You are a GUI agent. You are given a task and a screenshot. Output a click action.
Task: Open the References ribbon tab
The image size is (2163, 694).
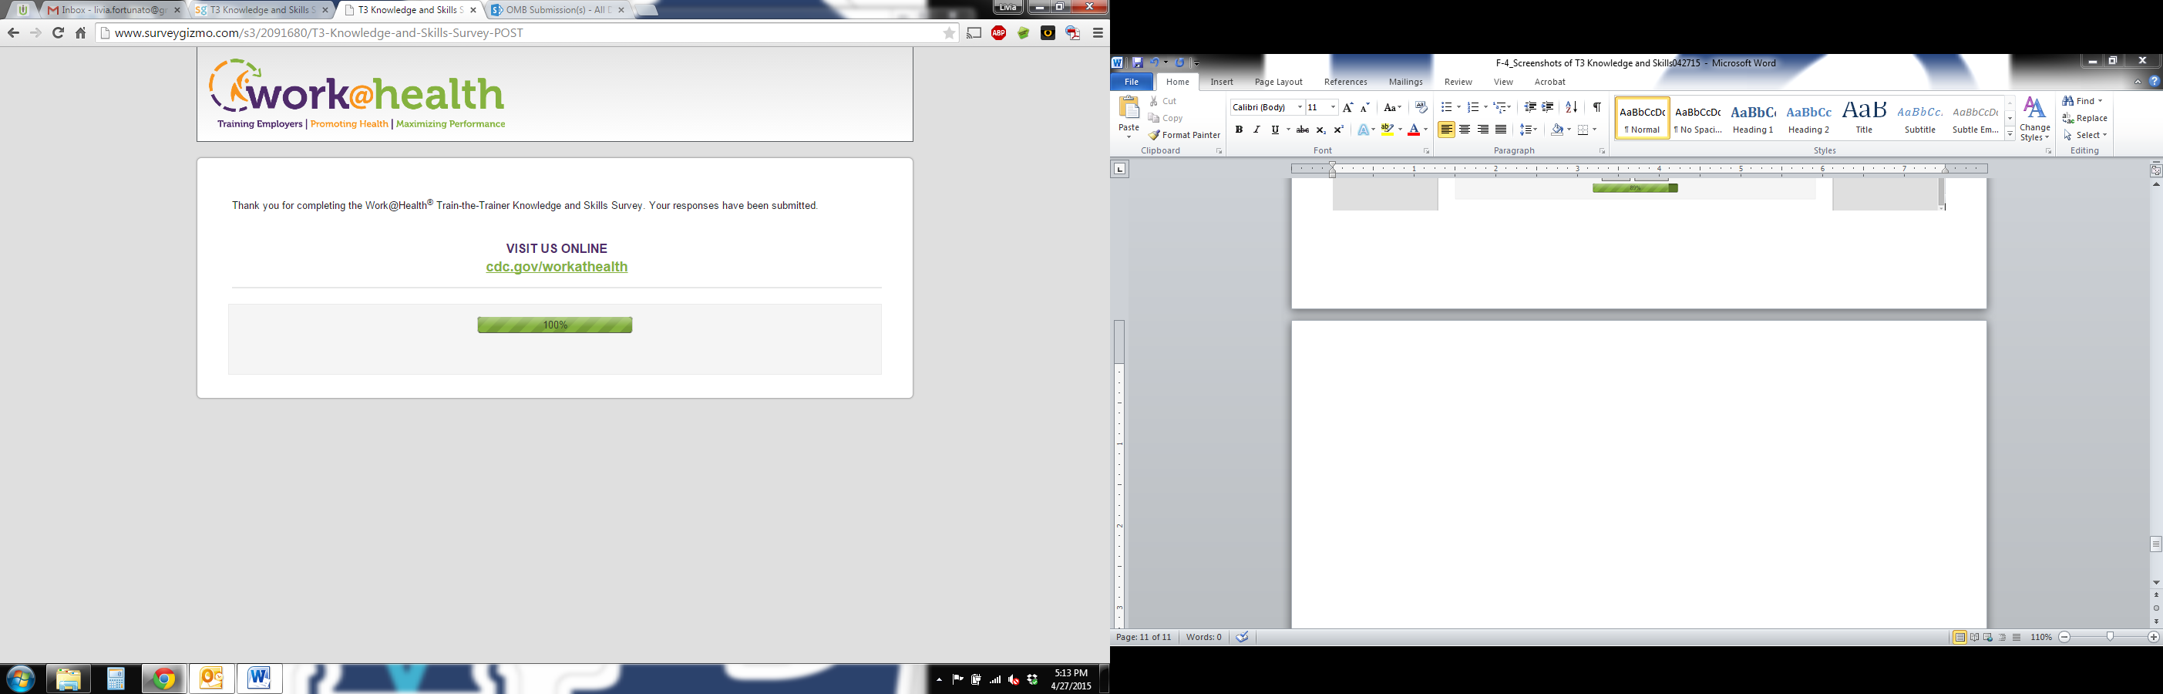(1345, 82)
